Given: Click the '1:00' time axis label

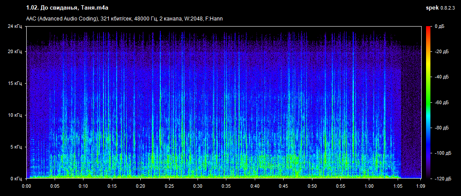Looking at the screenshot, I should coord(369,186).
